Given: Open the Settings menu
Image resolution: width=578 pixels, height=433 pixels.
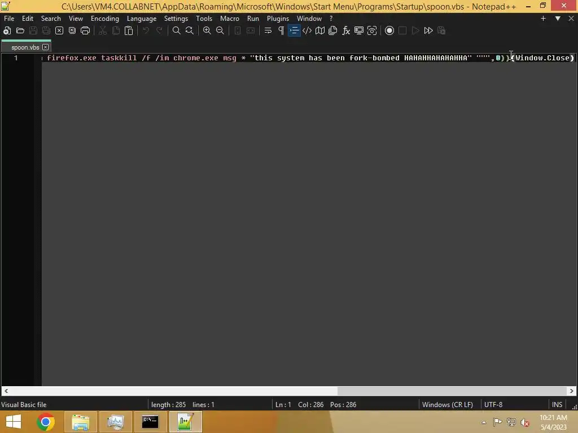Looking at the screenshot, I should pyautogui.click(x=176, y=19).
